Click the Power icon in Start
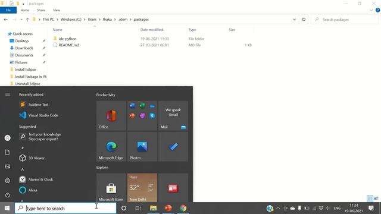Screen dimensions: 381x214 [x=8, y=195]
